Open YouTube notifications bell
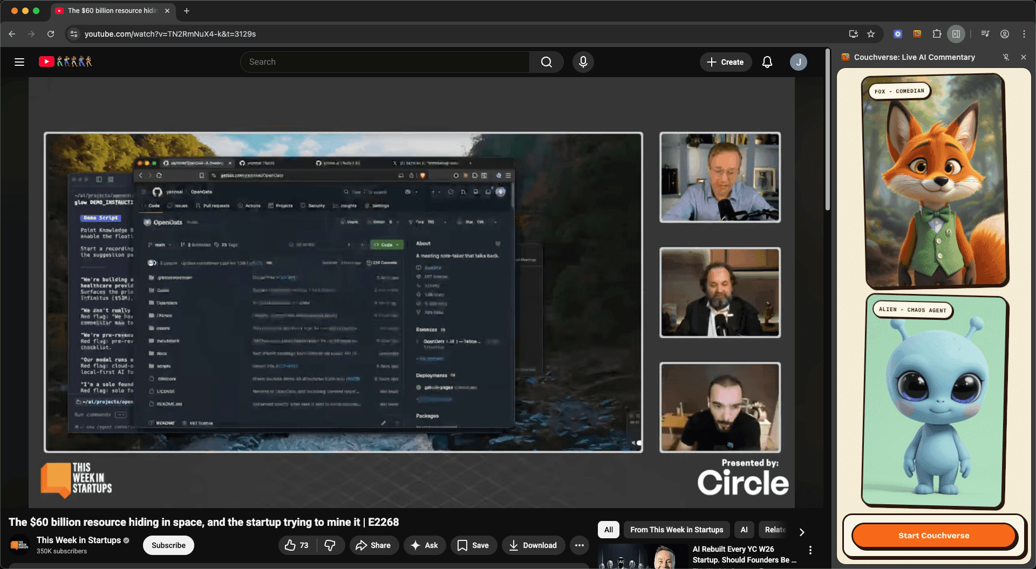 767,61
